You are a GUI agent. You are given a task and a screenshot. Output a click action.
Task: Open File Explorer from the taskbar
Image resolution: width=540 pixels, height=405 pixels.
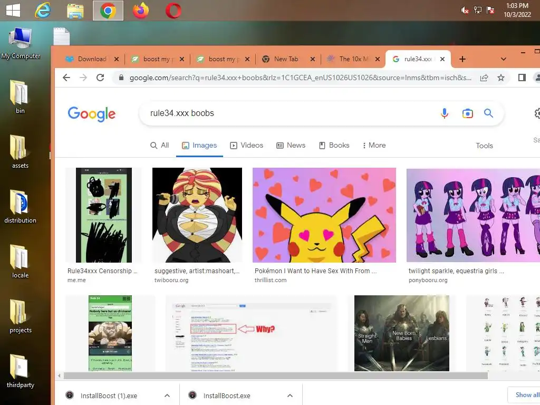click(x=75, y=11)
